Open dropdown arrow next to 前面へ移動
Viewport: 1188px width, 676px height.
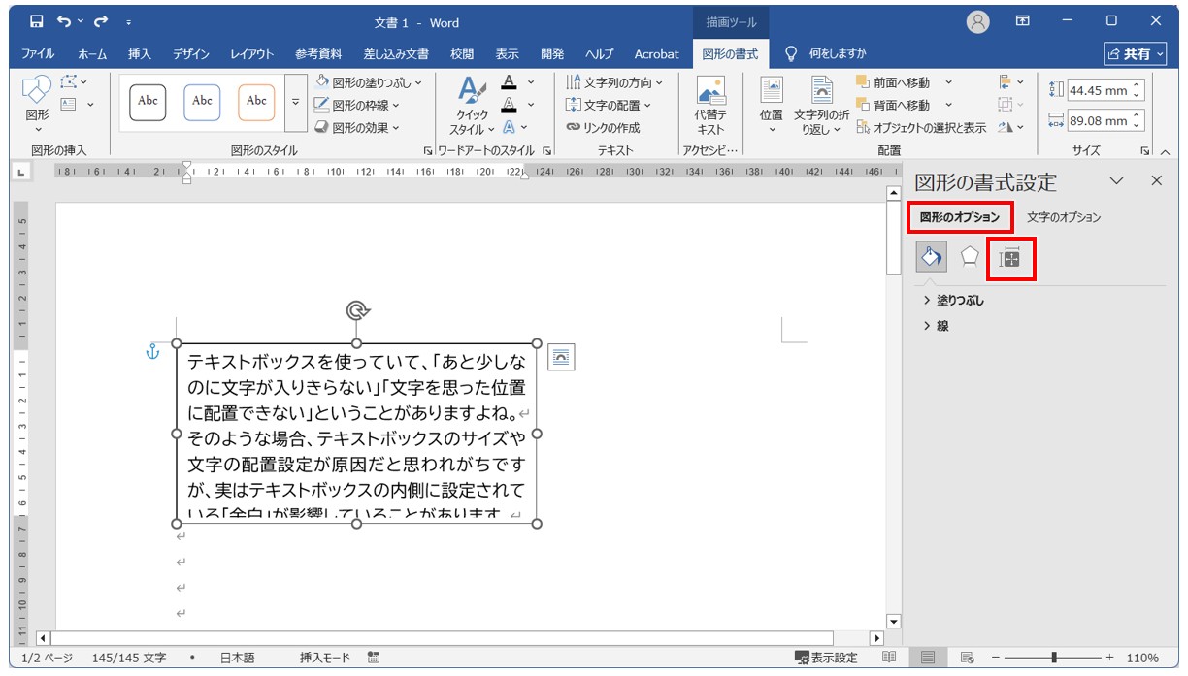(x=948, y=82)
